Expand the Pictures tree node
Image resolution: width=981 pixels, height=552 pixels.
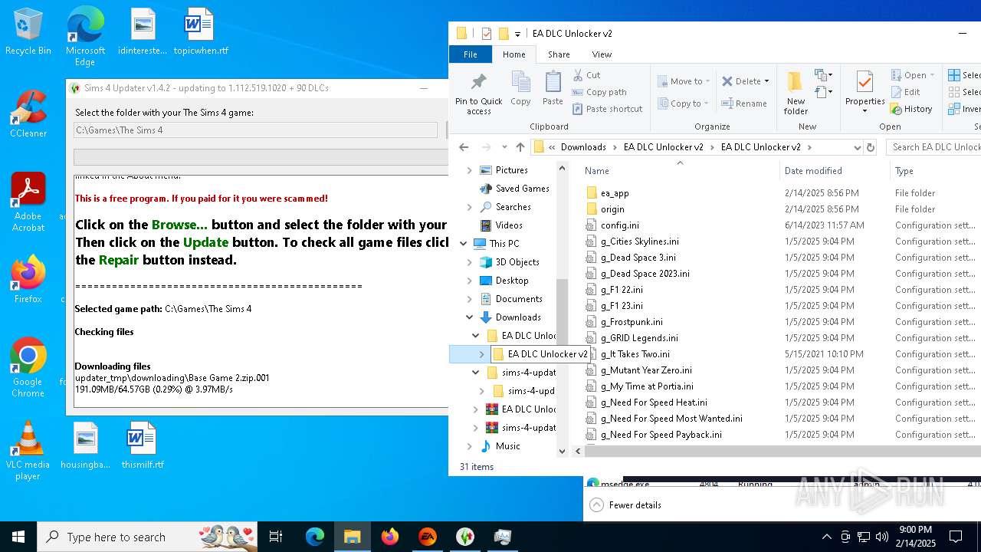pyautogui.click(x=469, y=170)
